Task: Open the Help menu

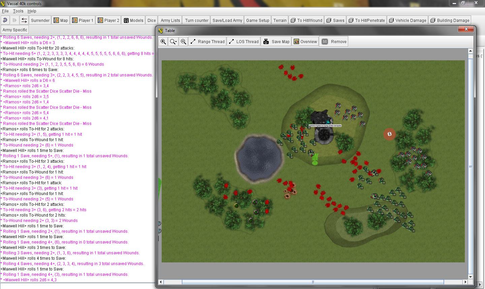Action: click(32, 11)
